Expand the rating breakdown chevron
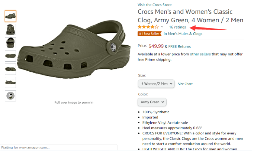 point(162,27)
